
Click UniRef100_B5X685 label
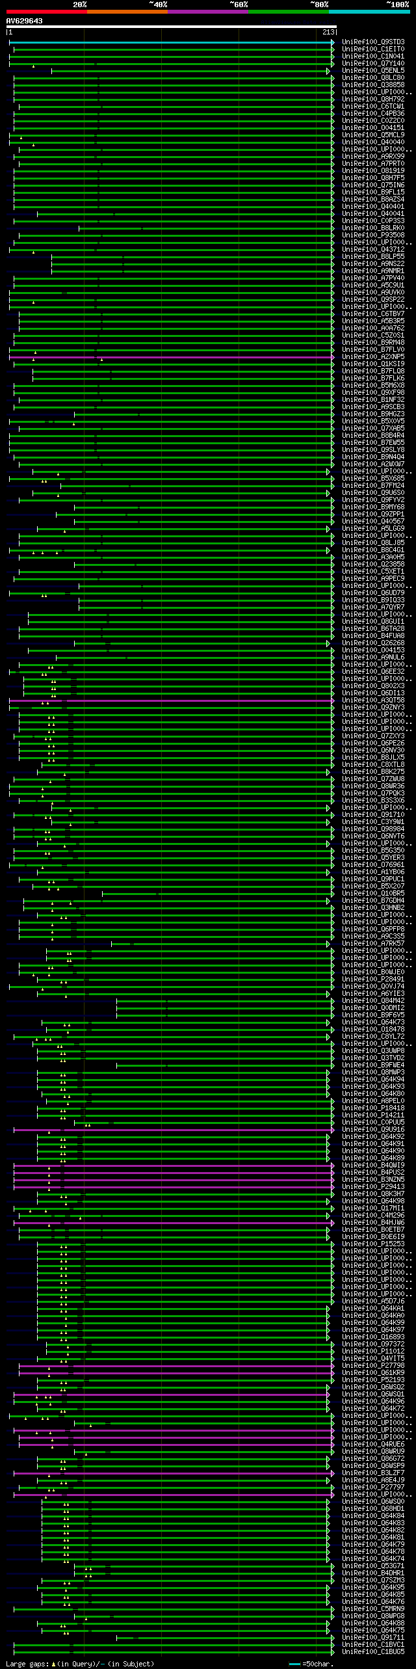[x=373, y=479]
